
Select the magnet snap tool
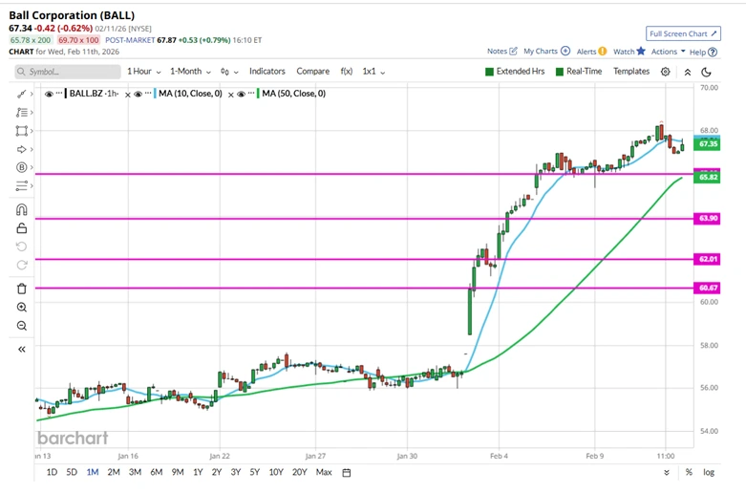coord(22,210)
